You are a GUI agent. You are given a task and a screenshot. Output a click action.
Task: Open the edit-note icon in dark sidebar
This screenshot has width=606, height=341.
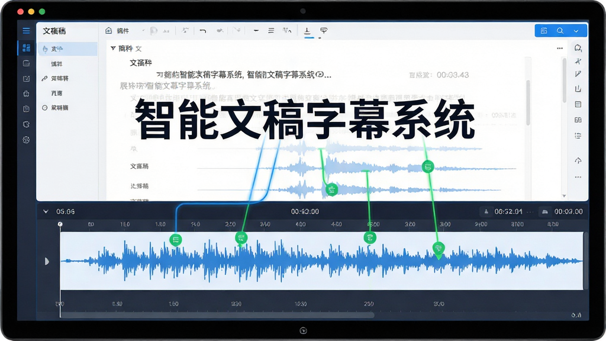click(26, 79)
